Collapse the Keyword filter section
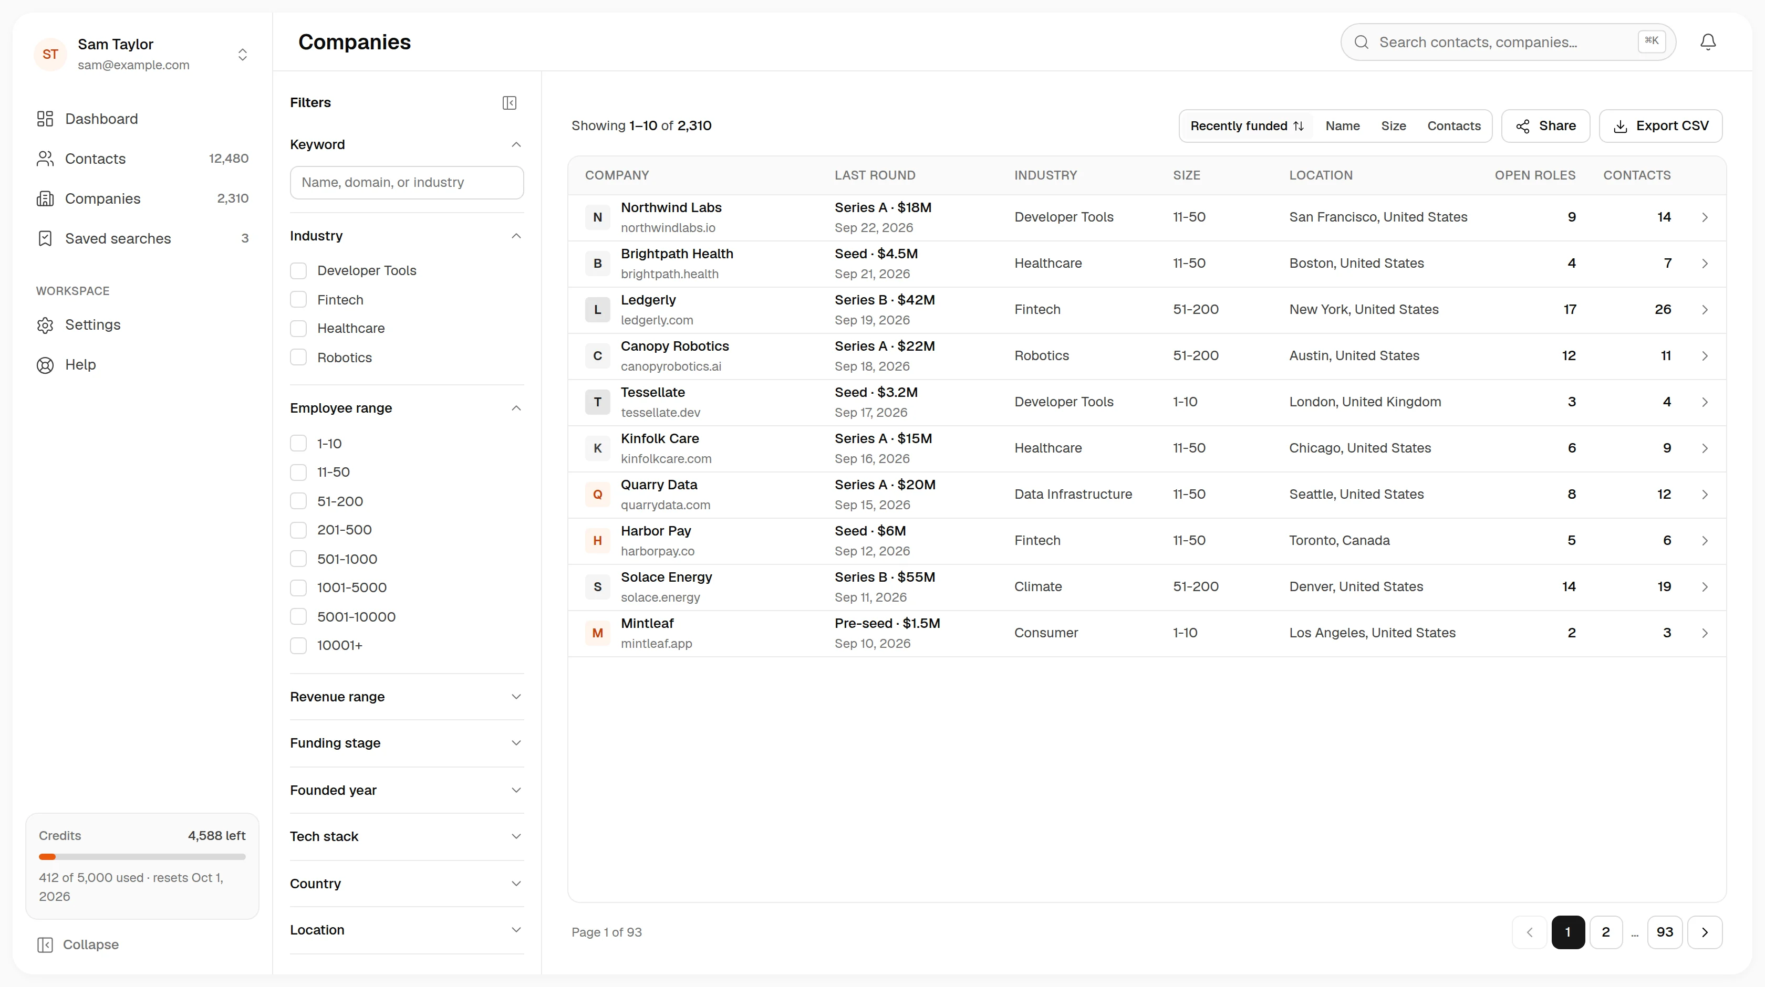Screen dimensions: 1765x987 tap(516, 144)
